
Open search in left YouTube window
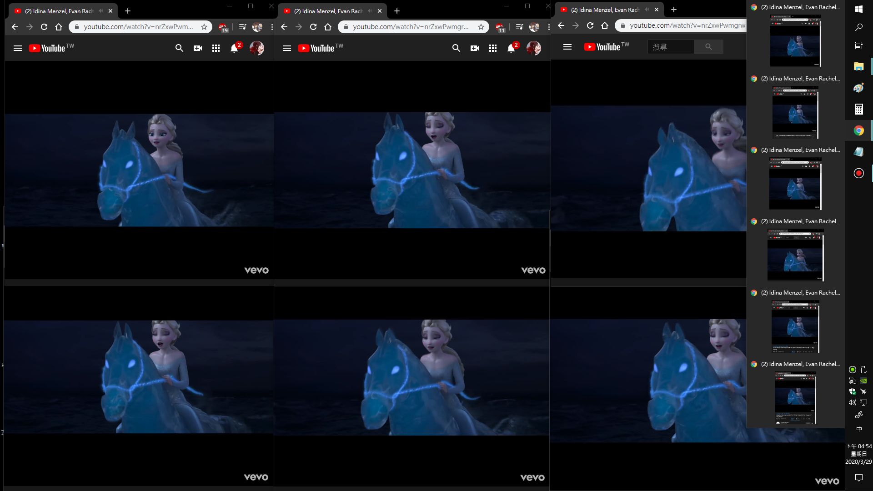[179, 48]
